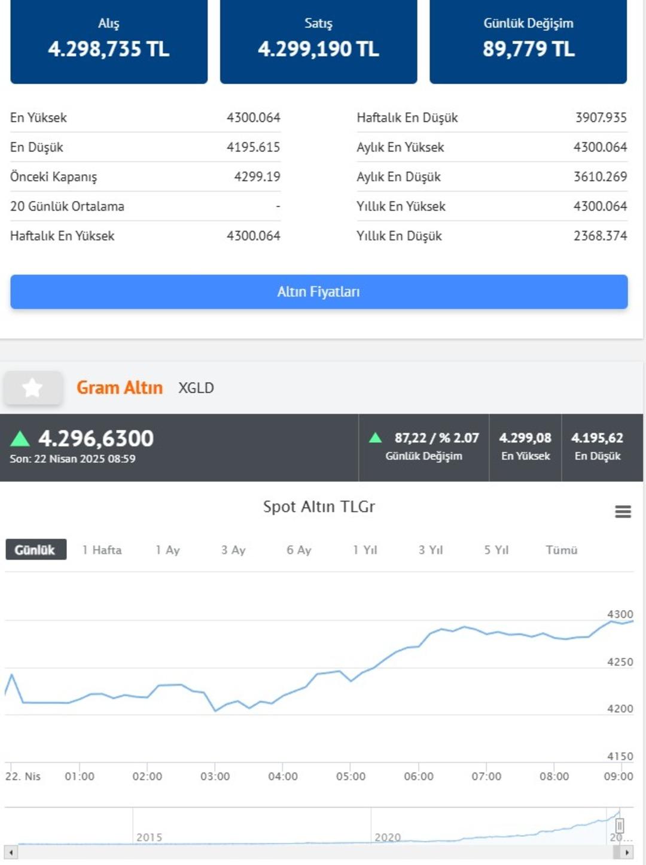Click the left scroll arrow on the chart navigator
This screenshot has height=865, width=646.
[11, 852]
